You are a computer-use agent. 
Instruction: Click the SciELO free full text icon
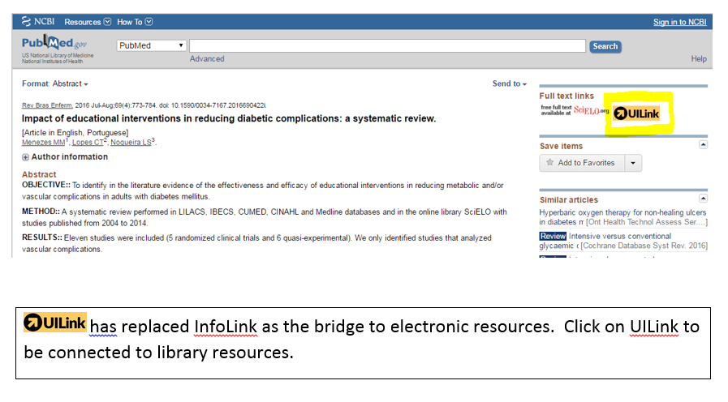pyautogui.click(x=575, y=111)
